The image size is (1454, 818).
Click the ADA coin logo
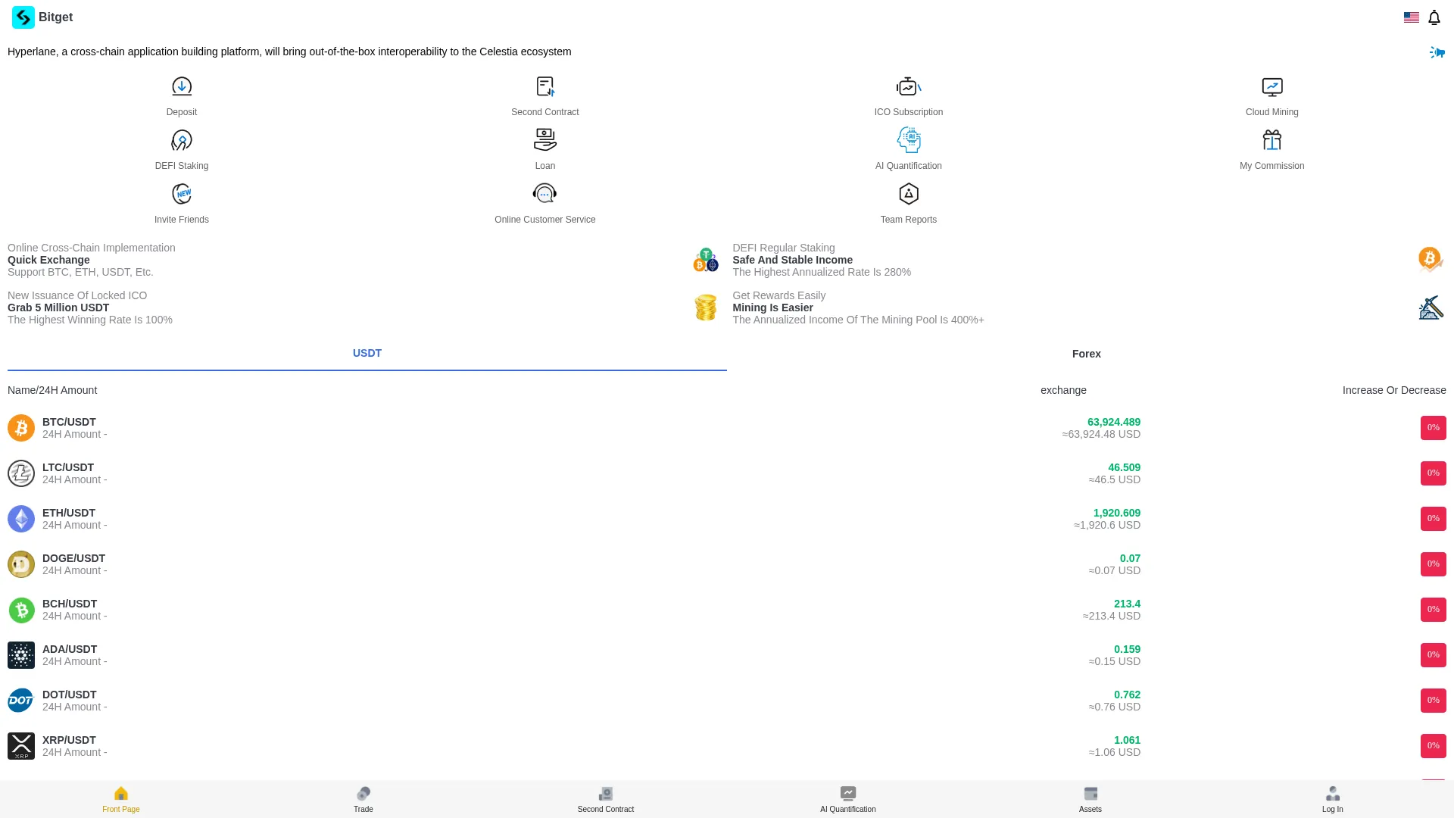[x=21, y=655]
